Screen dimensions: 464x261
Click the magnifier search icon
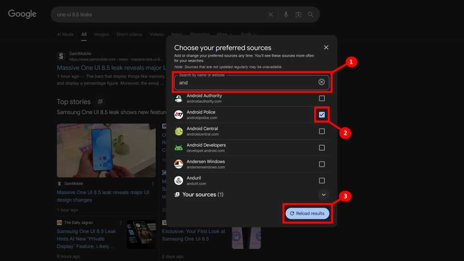tap(311, 14)
